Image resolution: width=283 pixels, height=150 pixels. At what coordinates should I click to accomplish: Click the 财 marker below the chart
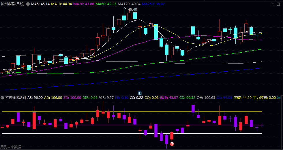(x=140, y=93)
